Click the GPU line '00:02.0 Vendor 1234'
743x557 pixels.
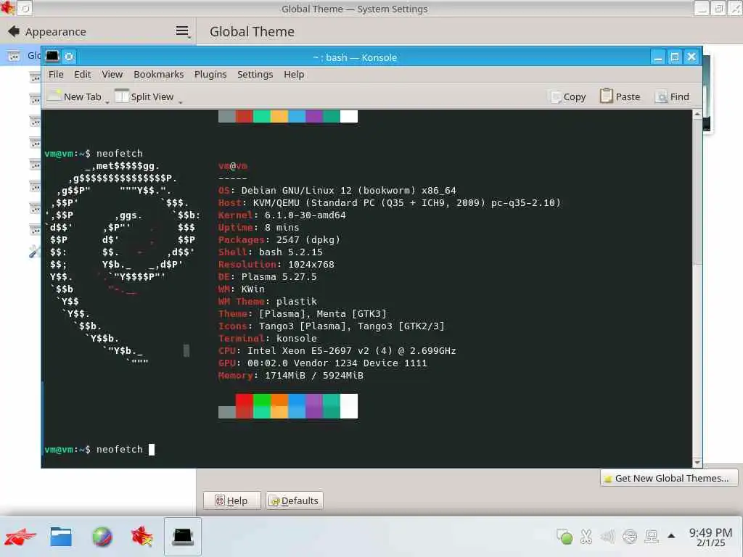pyautogui.click(x=323, y=363)
